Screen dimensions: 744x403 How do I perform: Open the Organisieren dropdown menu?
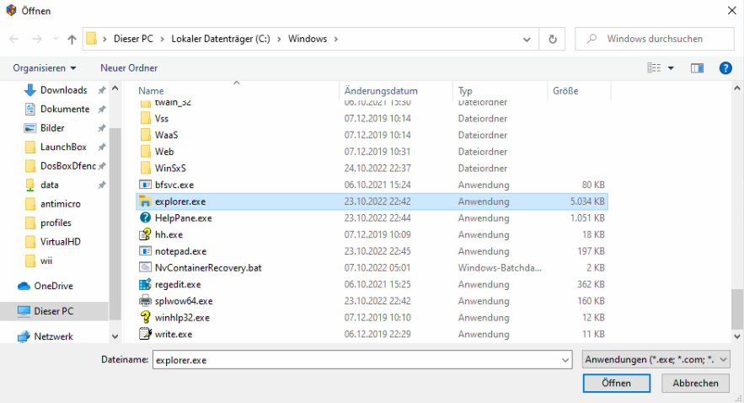[45, 67]
